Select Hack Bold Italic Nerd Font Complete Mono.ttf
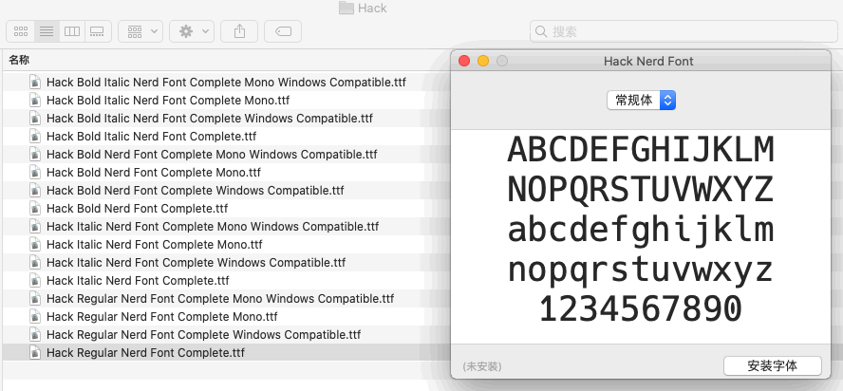The image size is (843, 391). click(x=168, y=100)
